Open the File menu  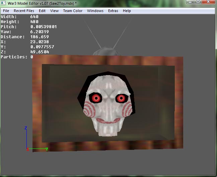pos(6,11)
